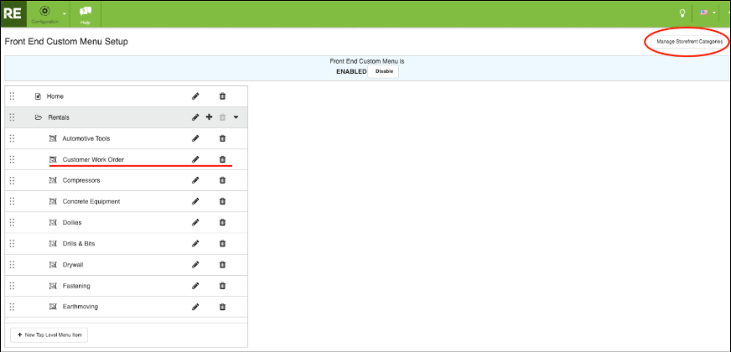Screen dimensions: 731x352
Task: Edit the Drywall menu item
Action: (x=195, y=265)
